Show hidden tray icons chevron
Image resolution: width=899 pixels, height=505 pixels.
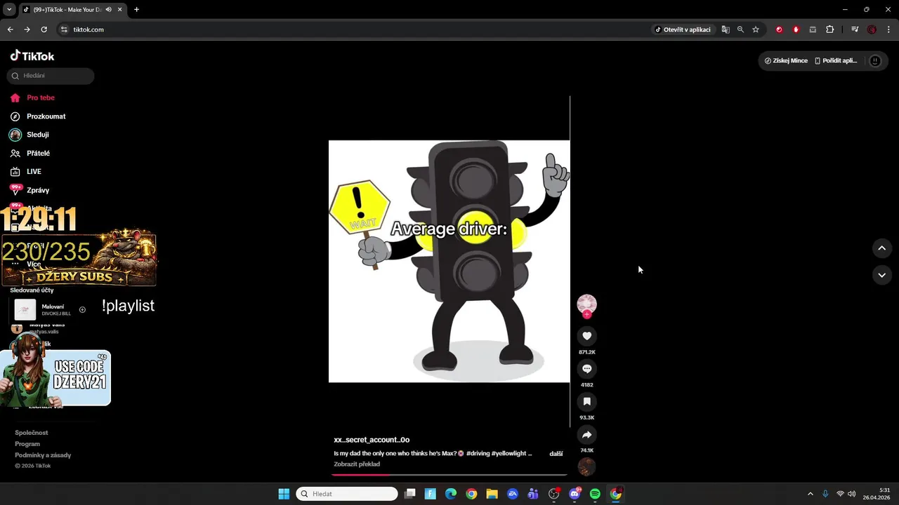pos(810,494)
